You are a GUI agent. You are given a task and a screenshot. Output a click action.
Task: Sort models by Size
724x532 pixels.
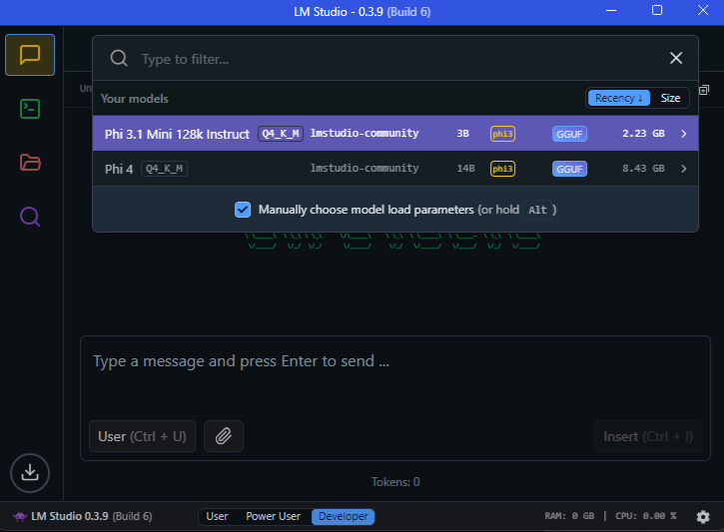(x=670, y=98)
